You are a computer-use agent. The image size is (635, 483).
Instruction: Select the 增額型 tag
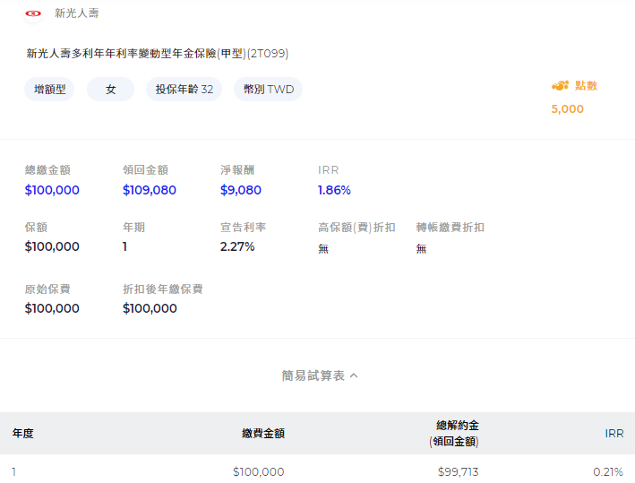49,89
